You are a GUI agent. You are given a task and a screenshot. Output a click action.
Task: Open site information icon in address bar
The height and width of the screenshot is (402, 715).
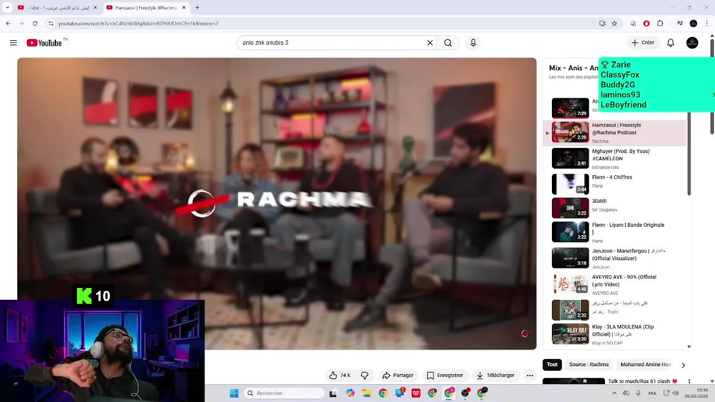point(50,23)
